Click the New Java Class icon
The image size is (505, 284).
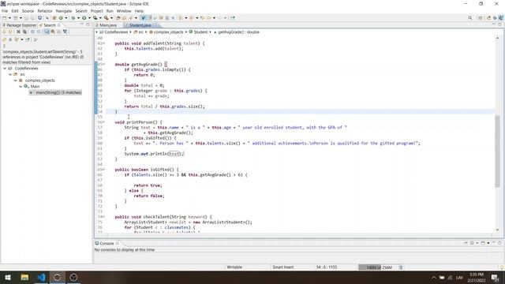61,18
